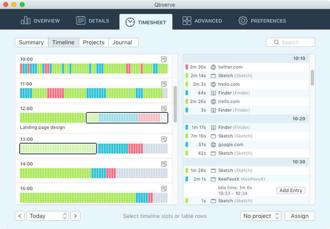The height and width of the screenshot is (229, 330).
Task: Go to previous day arrow
Action: click(20, 216)
